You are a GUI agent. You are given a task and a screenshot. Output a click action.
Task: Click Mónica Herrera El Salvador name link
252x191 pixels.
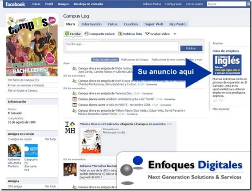[x=100, y=124]
